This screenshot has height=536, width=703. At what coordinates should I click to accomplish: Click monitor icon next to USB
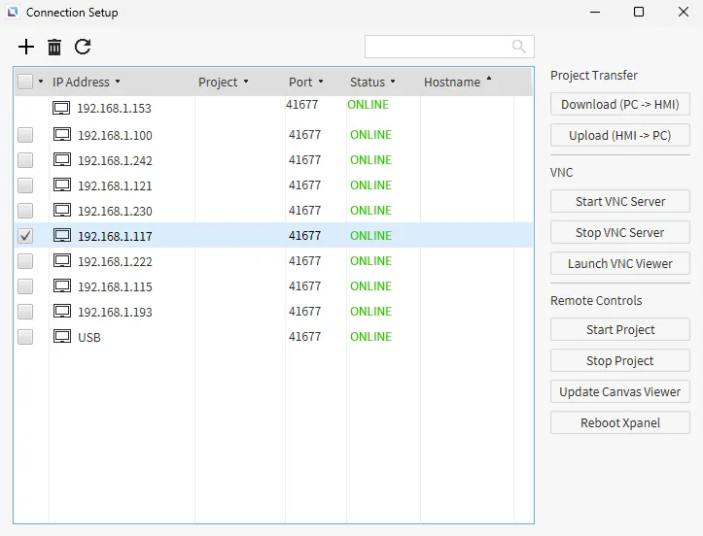coord(61,337)
